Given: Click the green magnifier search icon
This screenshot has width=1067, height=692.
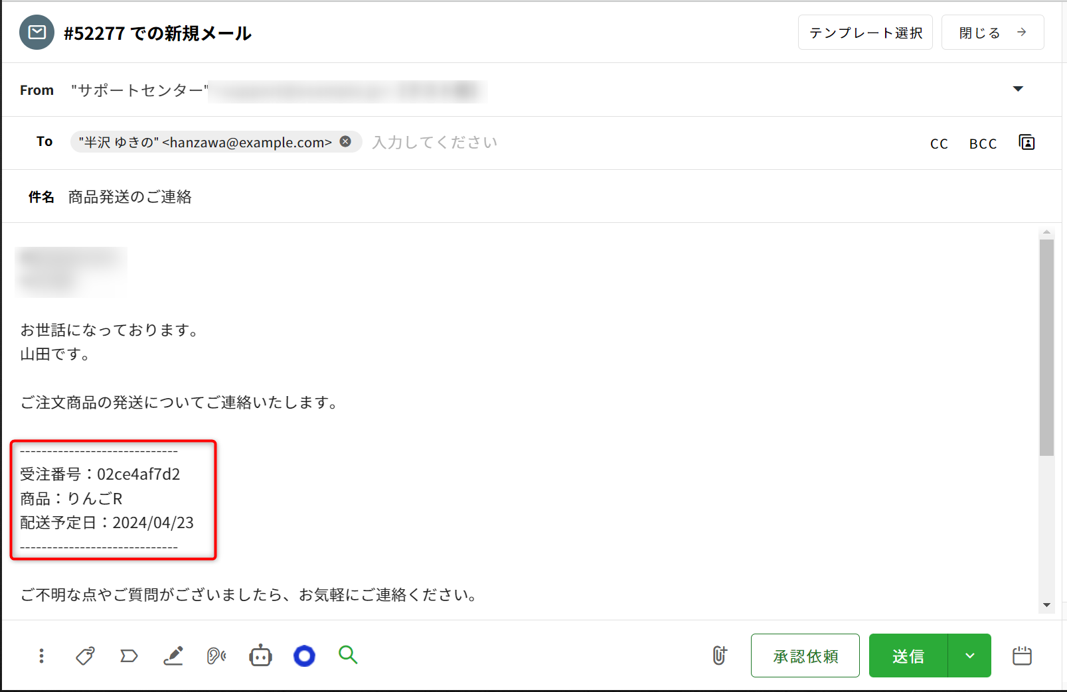Looking at the screenshot, I should point(348,656).
